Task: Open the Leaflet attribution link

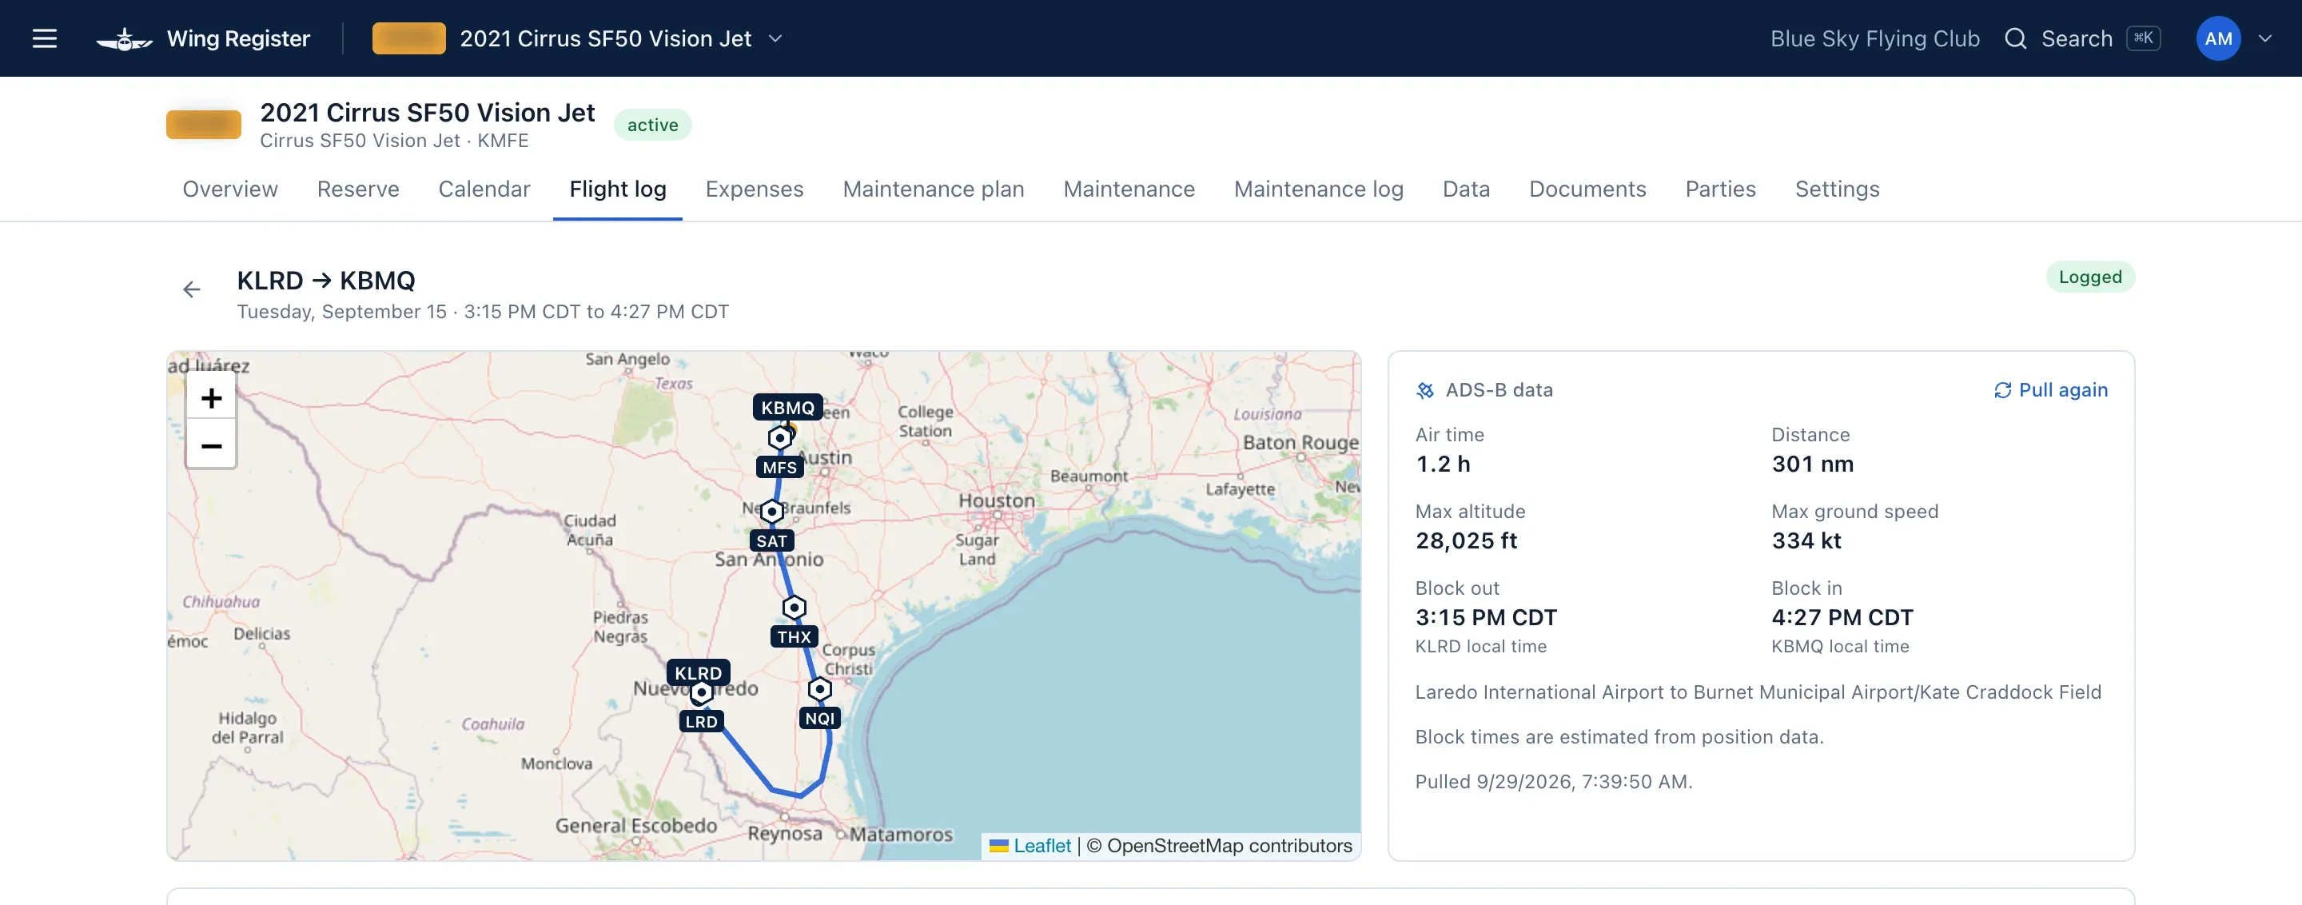Action: coord(1042,846)
